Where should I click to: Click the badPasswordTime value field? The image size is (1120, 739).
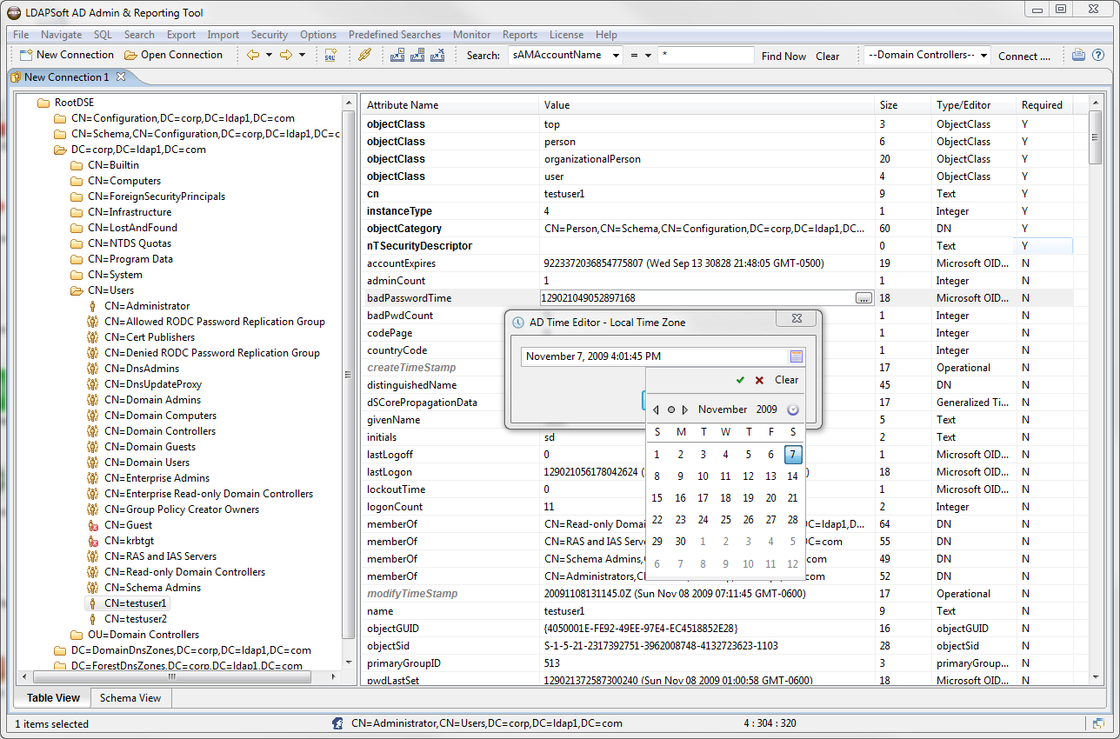pos(696,298)
